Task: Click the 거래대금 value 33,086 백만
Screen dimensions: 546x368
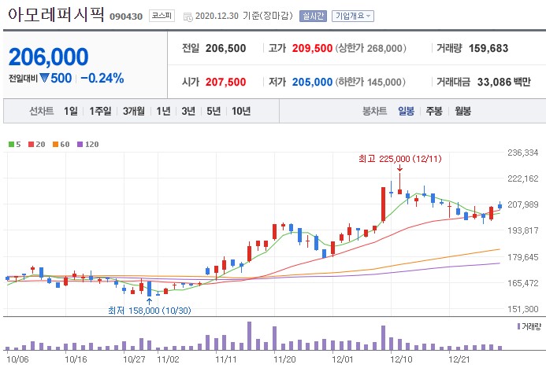Action: 504,82
